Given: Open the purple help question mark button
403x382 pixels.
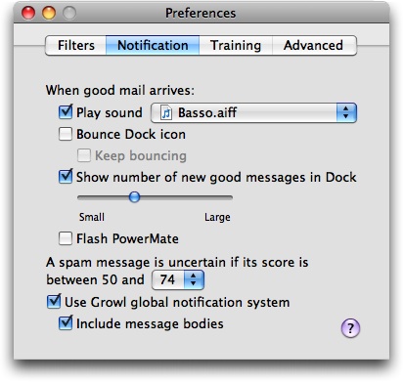Looking at the screenshot, I should pos(350,327).
